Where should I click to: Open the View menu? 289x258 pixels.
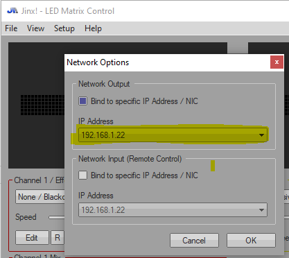point(35,28)
